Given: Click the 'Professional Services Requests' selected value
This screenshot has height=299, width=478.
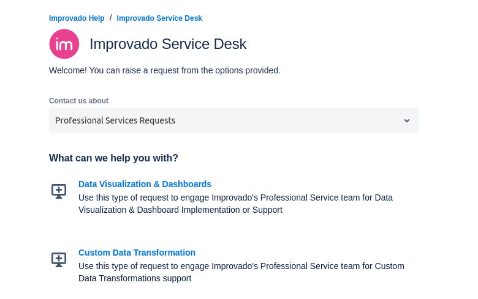Looking at the screenshot, I should tap(115, 120).
